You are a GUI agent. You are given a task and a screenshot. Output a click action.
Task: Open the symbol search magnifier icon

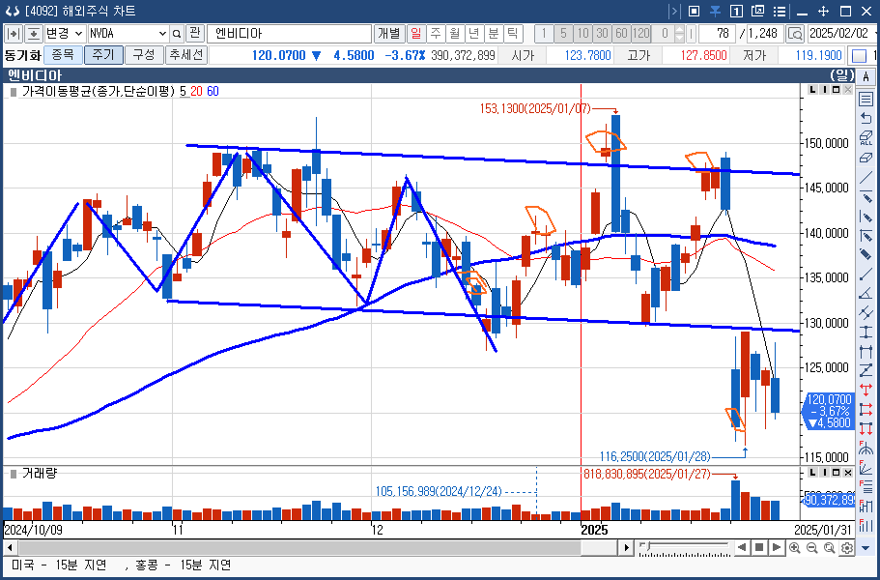coord(178,34)
